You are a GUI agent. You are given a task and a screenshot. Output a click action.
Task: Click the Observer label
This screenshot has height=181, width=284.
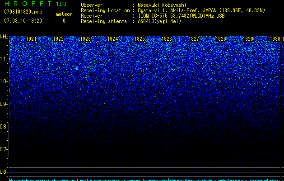[92, 5]
